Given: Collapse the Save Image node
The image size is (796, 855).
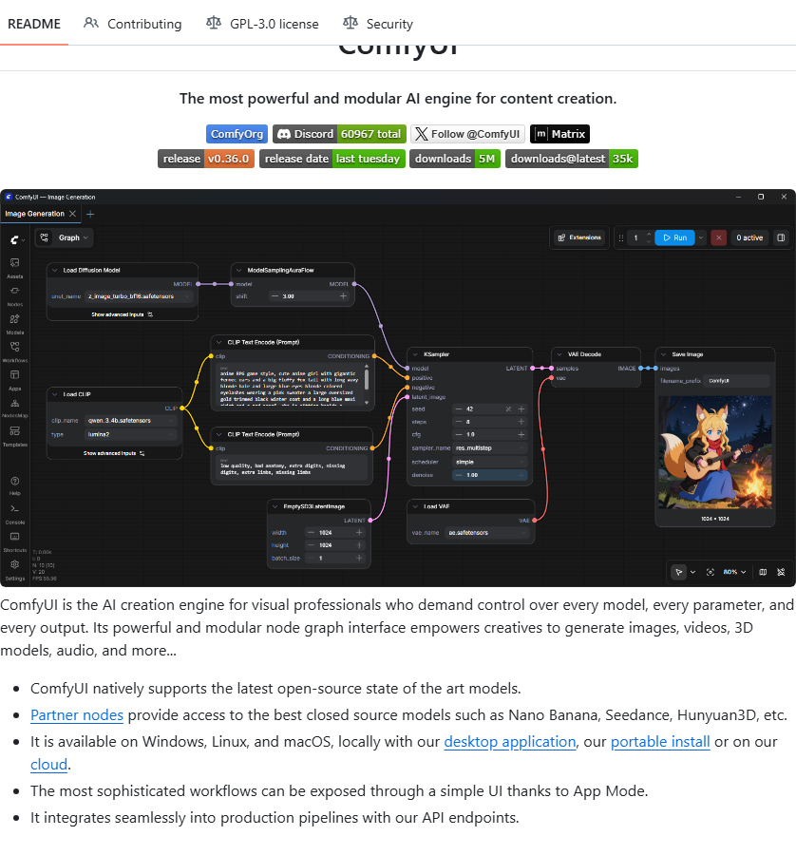Looking at the screenshot, I should tap(664, 354).
